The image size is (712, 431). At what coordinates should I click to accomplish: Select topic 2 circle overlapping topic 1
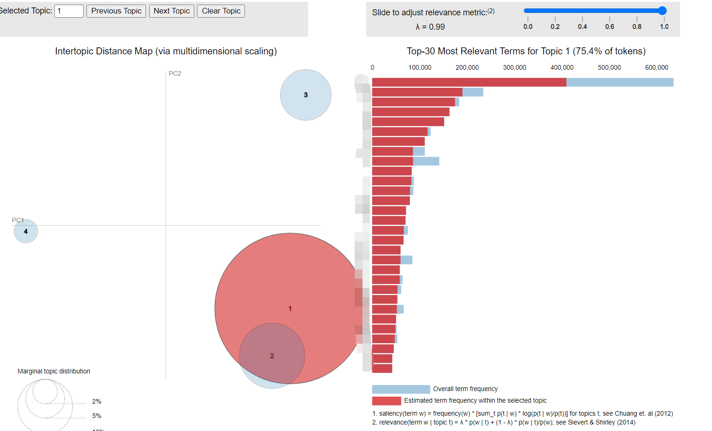[272, 356]
